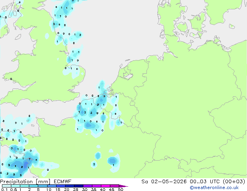Click the legend label '25'
Image resolution: width=247 pixels, height=191 pixels.
(76, 189)
